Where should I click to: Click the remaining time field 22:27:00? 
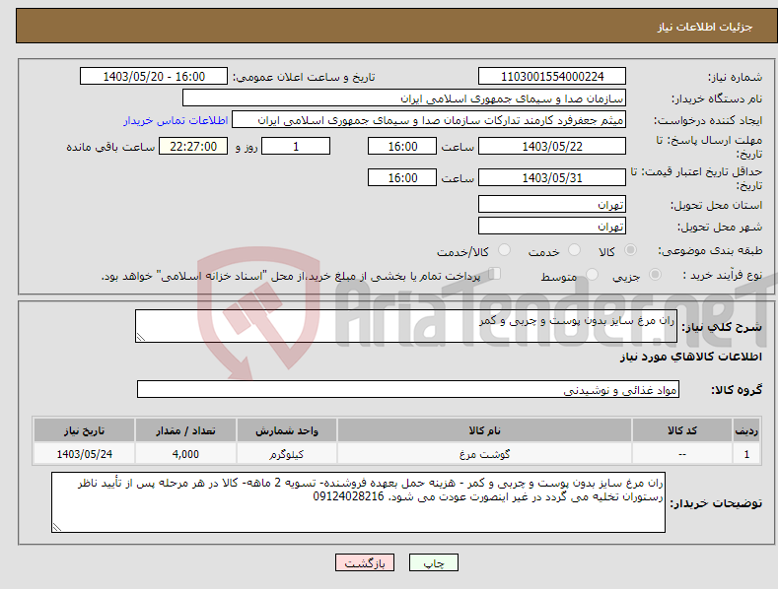193,146
